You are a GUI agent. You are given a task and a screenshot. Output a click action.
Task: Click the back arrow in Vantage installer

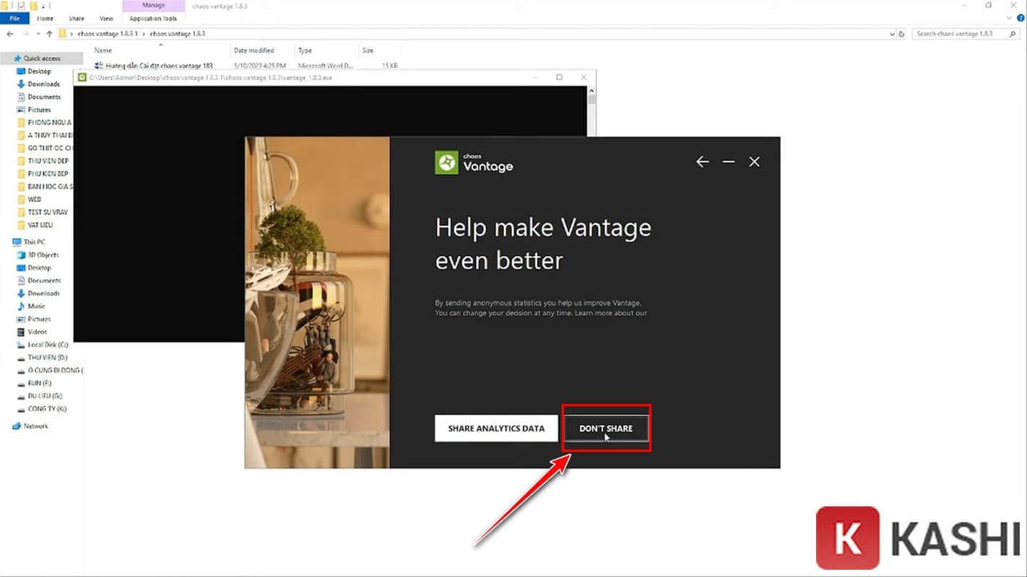click(x=702, y=162)
